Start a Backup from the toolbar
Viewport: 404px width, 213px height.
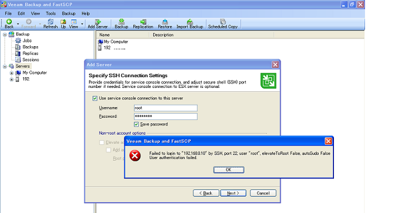tap(121, 24)
